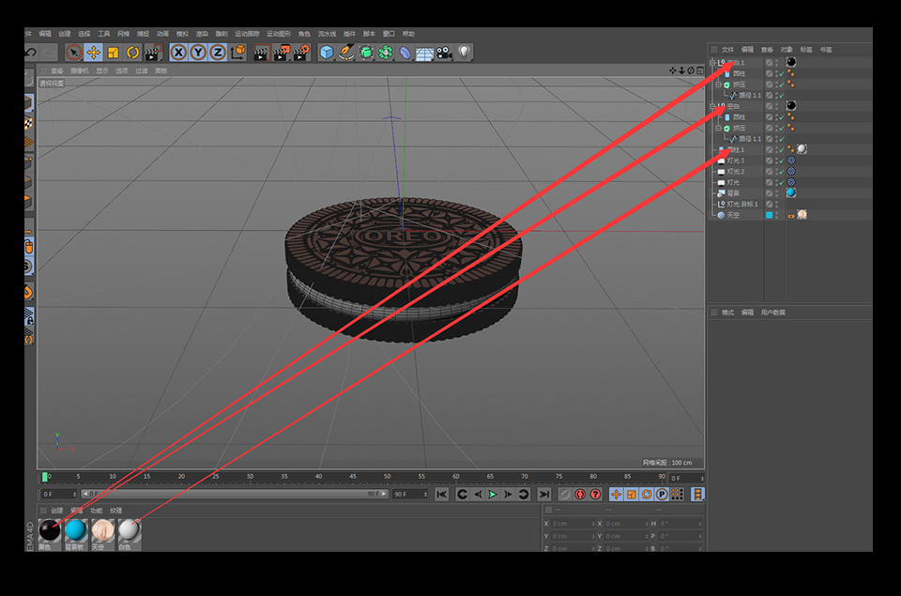This screenshot has height=596, width=901.
Task: Render to picture viewer icon
Action: (281, 53)
